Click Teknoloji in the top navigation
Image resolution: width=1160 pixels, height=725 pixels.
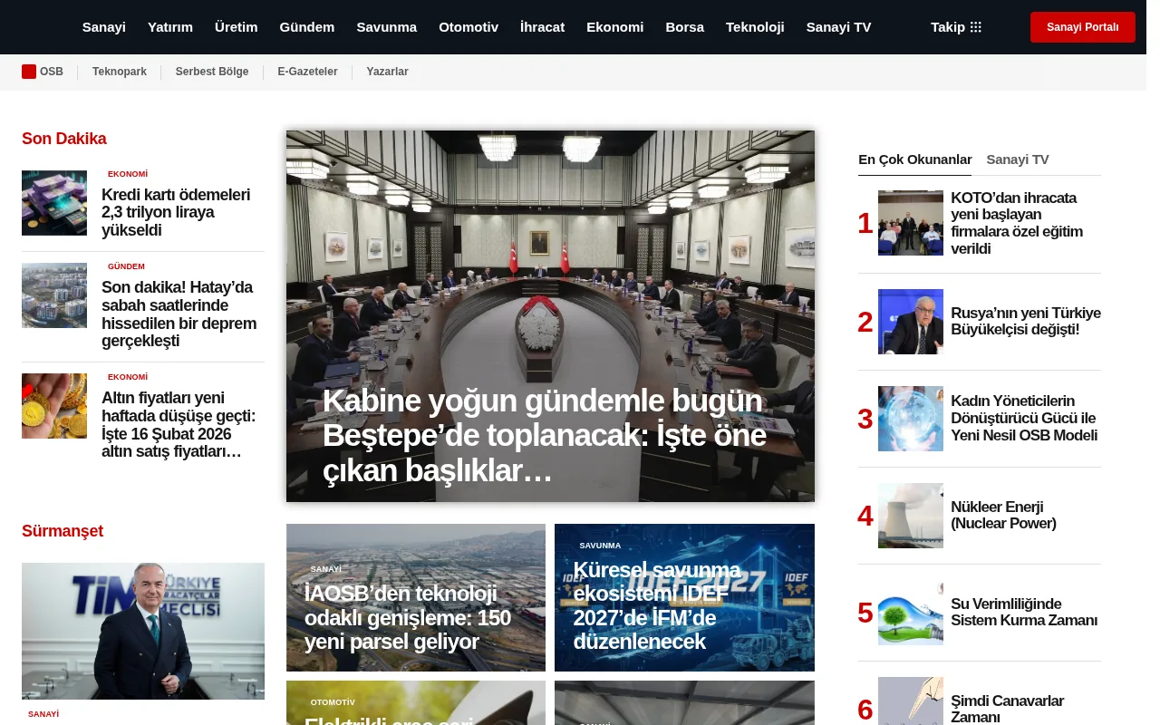[x=755, y=27]
